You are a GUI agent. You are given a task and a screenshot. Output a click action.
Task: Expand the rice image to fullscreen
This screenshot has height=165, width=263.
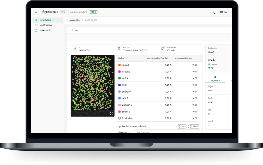tap(111, 113)
